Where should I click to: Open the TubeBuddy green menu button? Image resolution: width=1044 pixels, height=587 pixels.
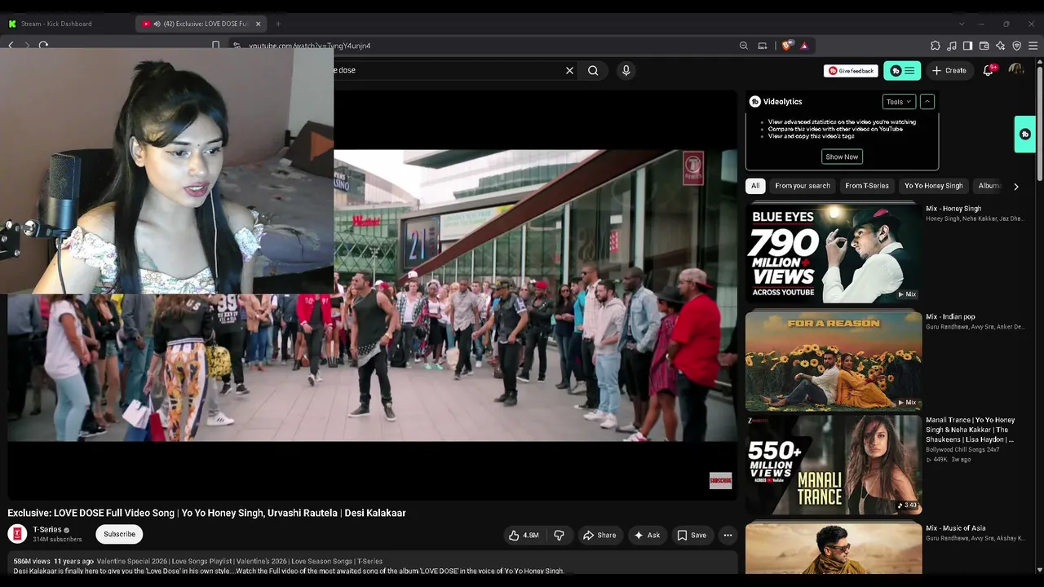(x=902, y=71)
